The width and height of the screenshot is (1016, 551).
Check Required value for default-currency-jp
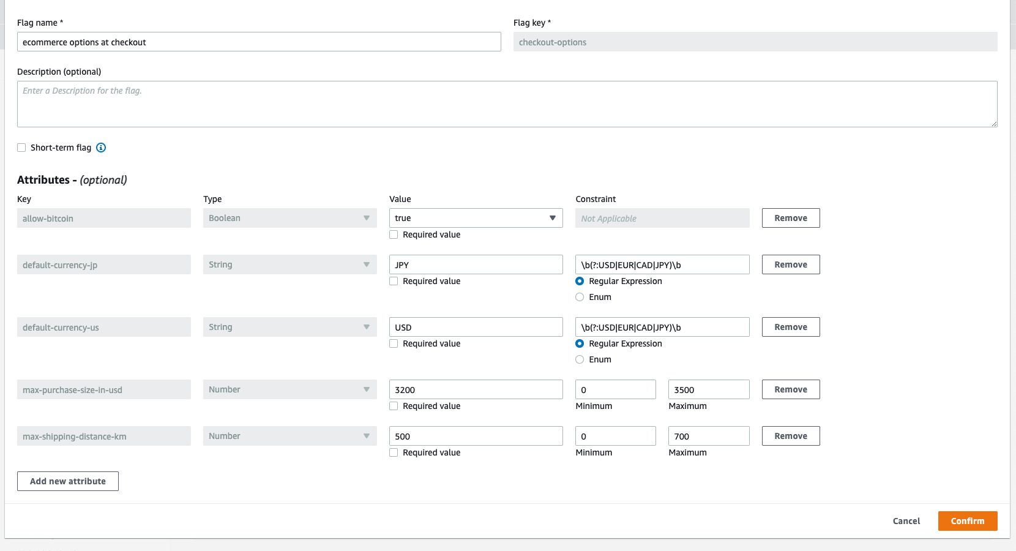coord(394,281)
